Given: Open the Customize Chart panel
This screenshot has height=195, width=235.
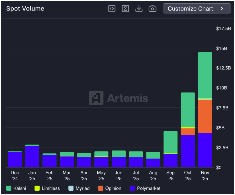Looking at the screenshot, I should (x=190, y=9).
